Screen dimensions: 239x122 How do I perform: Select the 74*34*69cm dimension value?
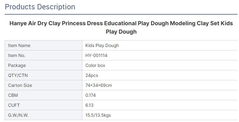(99, 85)
